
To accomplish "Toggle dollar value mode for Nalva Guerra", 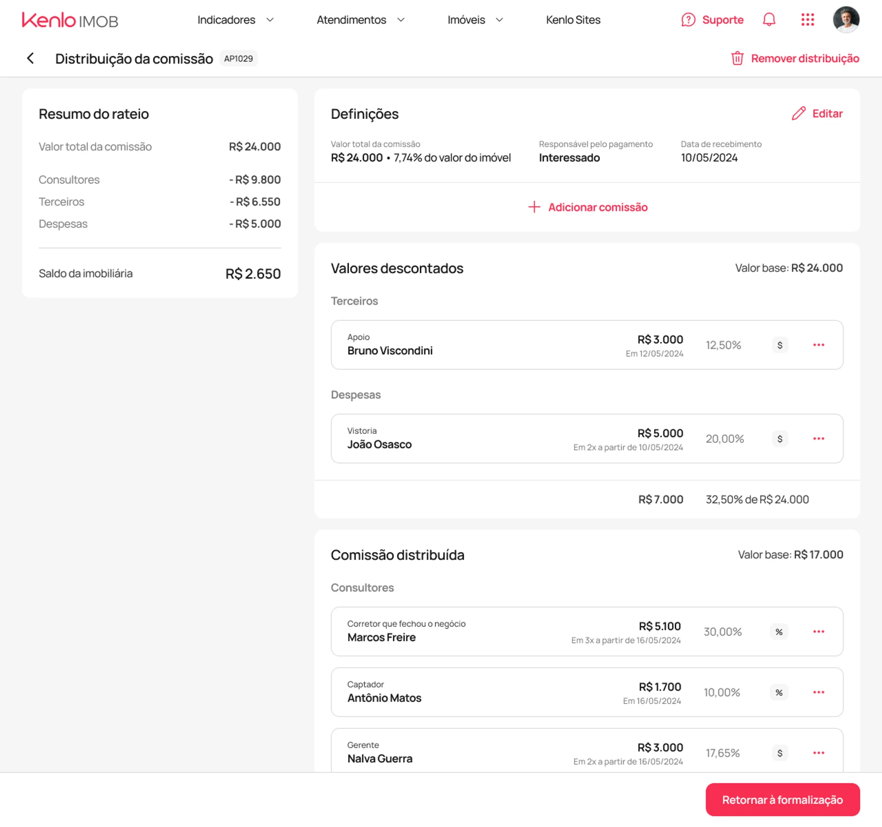I will coord(780,753).
